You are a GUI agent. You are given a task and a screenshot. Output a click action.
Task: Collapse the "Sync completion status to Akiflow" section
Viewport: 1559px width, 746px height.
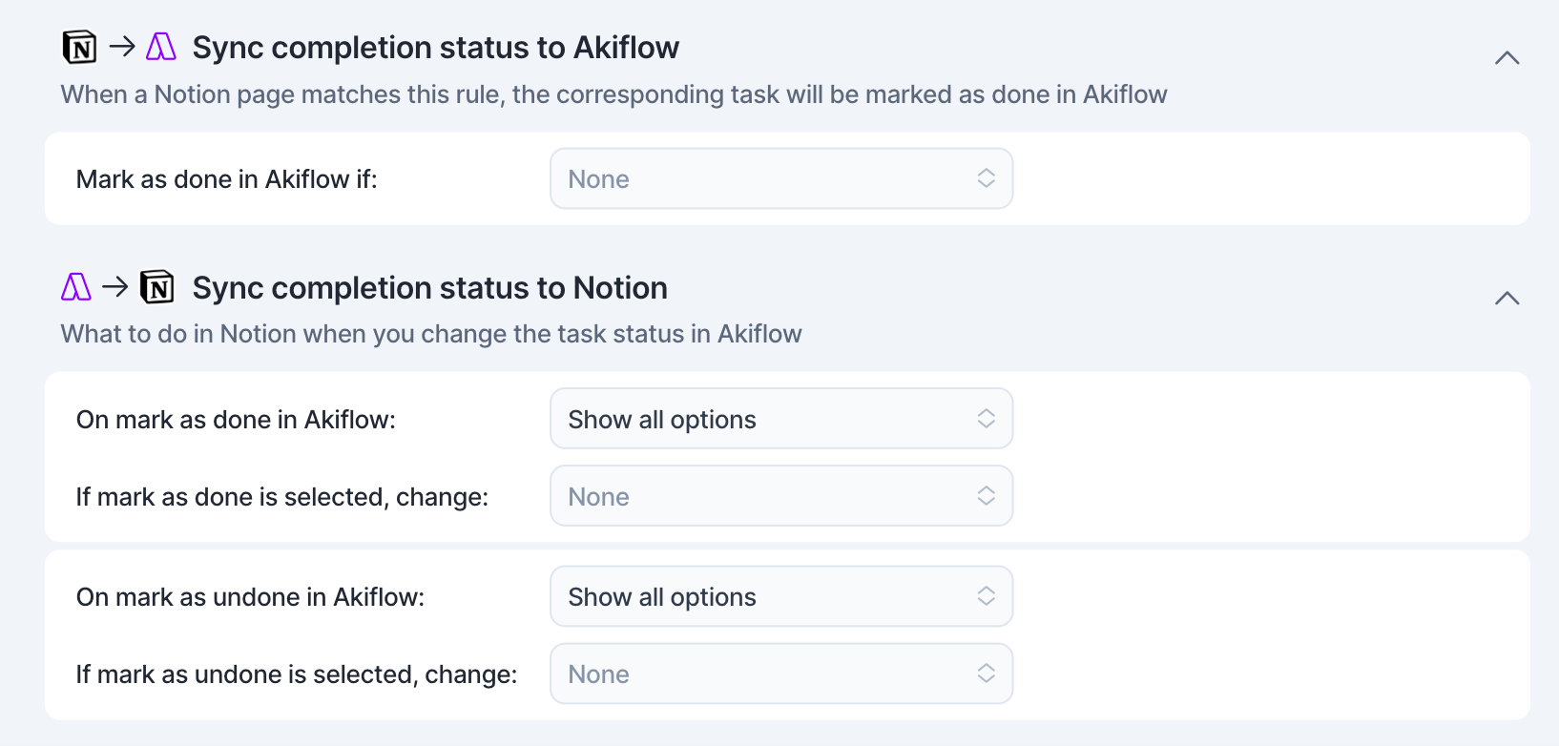click(1507, 58)
